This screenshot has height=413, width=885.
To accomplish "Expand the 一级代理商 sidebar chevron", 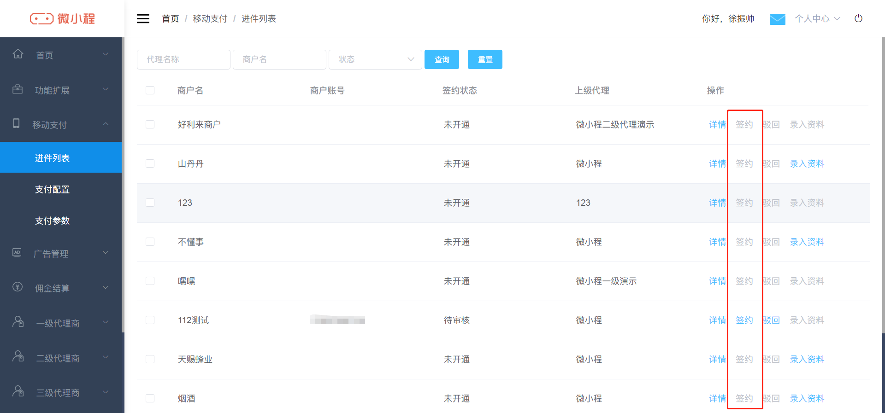I will [106, 322].
